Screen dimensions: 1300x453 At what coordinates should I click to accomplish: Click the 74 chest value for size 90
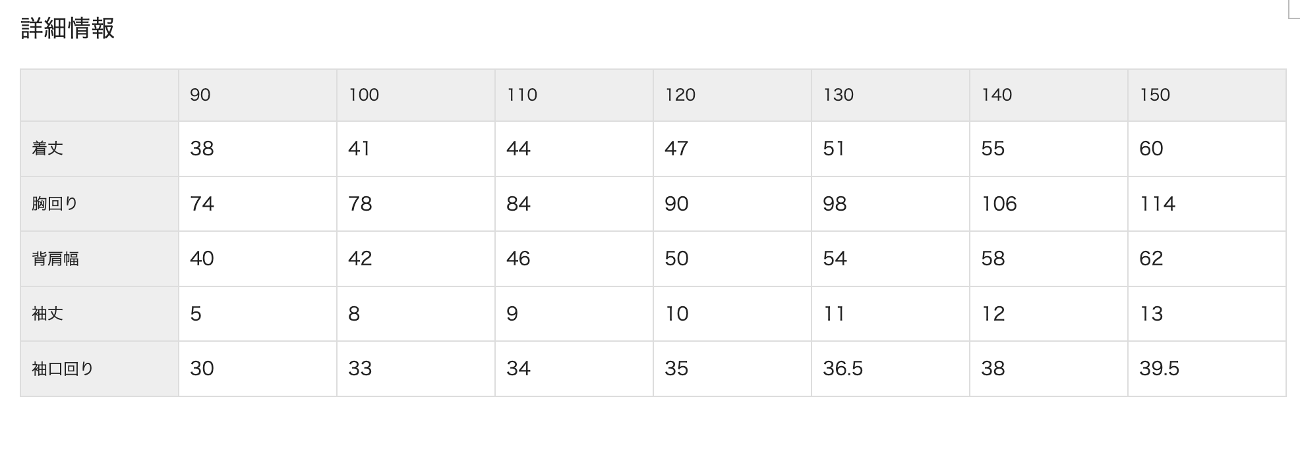point(258,203)
